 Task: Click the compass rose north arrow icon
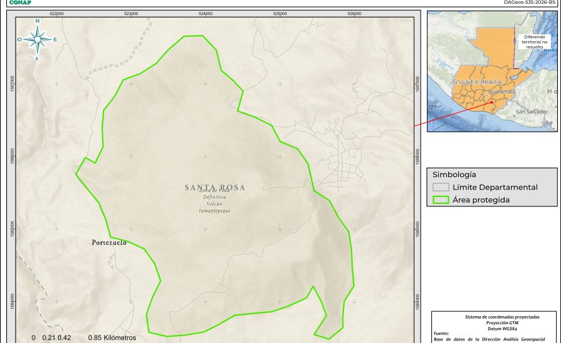(37, 39)
